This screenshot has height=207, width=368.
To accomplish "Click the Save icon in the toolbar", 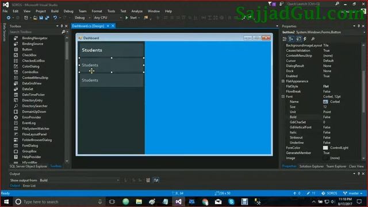I will click(x=41, y=18).
